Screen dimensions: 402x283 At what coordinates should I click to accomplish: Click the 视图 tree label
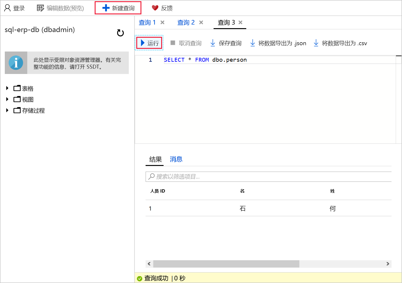point(28,100)
